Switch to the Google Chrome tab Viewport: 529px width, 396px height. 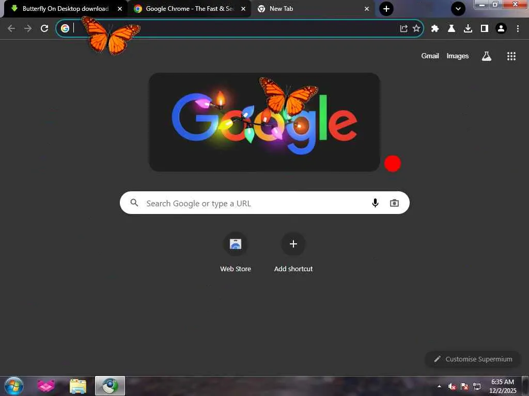pyautogui.click(x=189, y=9)
